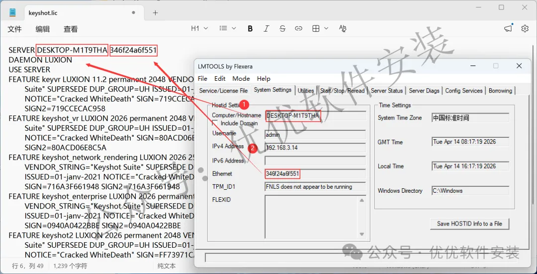Click SIGN2=80ACD06E8C5A text line
Image resolution: width=537 pixels, height=274 pixels.
point(66,148)
